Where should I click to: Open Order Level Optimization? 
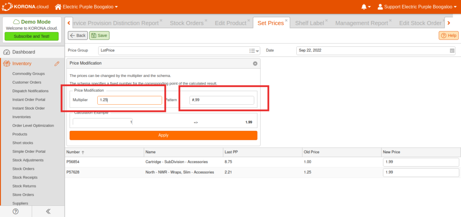33,125
